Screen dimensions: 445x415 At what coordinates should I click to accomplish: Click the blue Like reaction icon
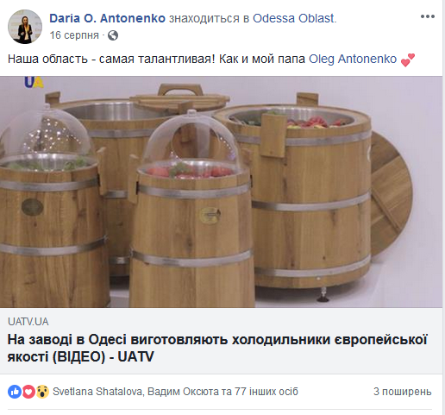(15, 392)
